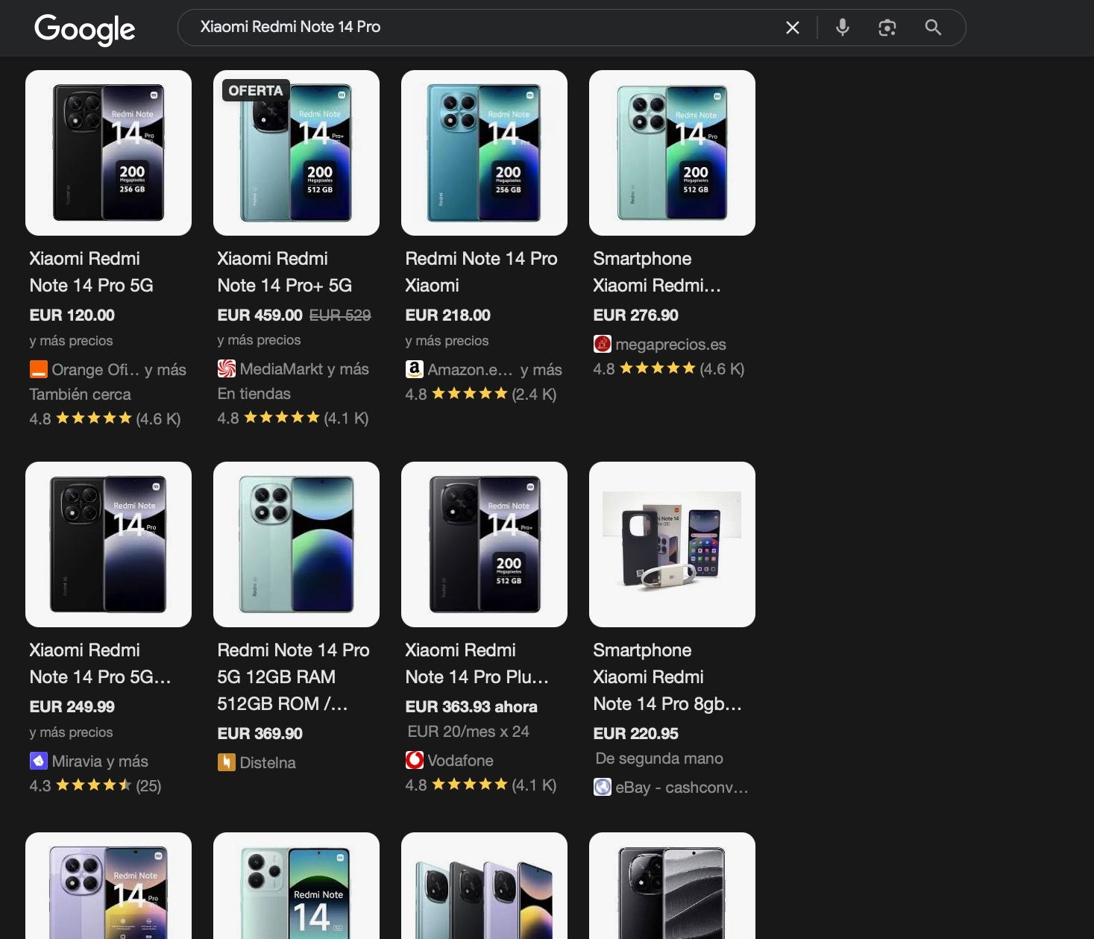Click the OFERTA badge on the Pro+ listing
Screen dimensions: 1094x939
256,90
